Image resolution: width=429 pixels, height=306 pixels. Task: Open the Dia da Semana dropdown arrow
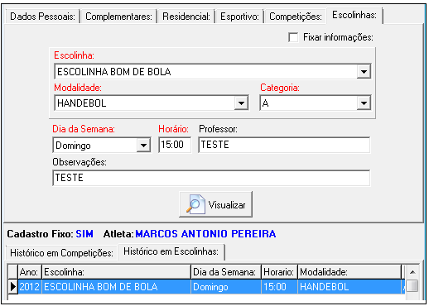click(x=143, y=146)
